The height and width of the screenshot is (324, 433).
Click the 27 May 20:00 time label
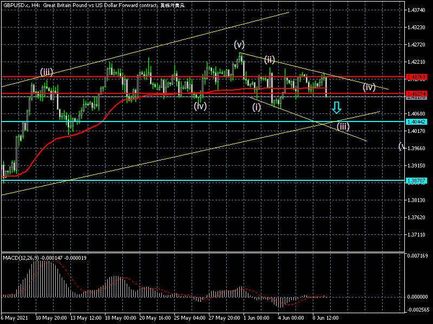point(225,318)
